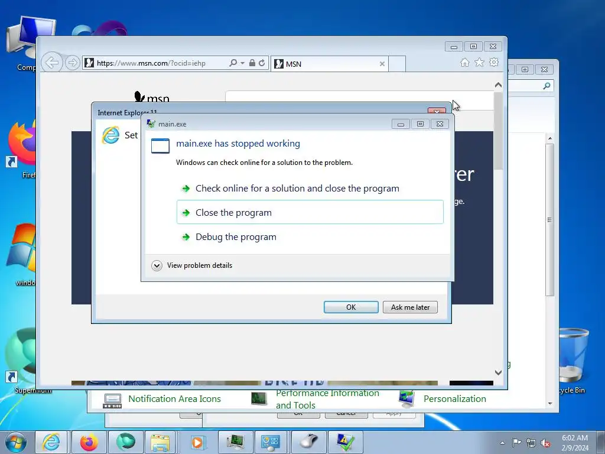Expand View problem details
The height and width of the screenshot is (454, 605).
(192, 265)
